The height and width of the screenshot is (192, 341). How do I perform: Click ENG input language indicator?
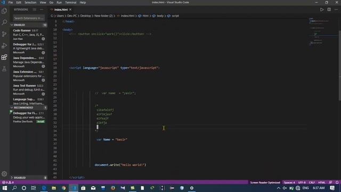(305, 188)
